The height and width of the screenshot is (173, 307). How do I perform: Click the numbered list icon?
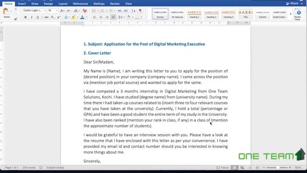click(x=102, y=11)
